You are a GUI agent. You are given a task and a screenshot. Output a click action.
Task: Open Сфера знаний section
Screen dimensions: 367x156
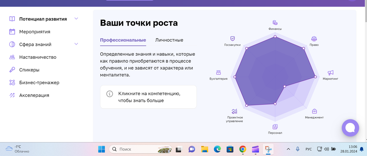(x=35, y=44)
